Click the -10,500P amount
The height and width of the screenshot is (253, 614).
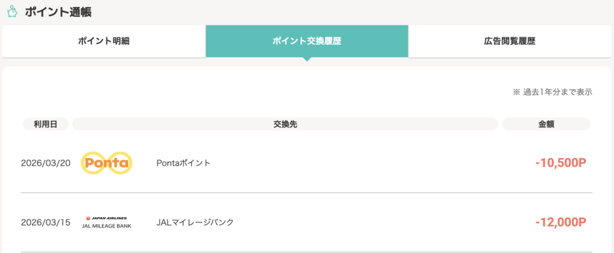point(560,163)
